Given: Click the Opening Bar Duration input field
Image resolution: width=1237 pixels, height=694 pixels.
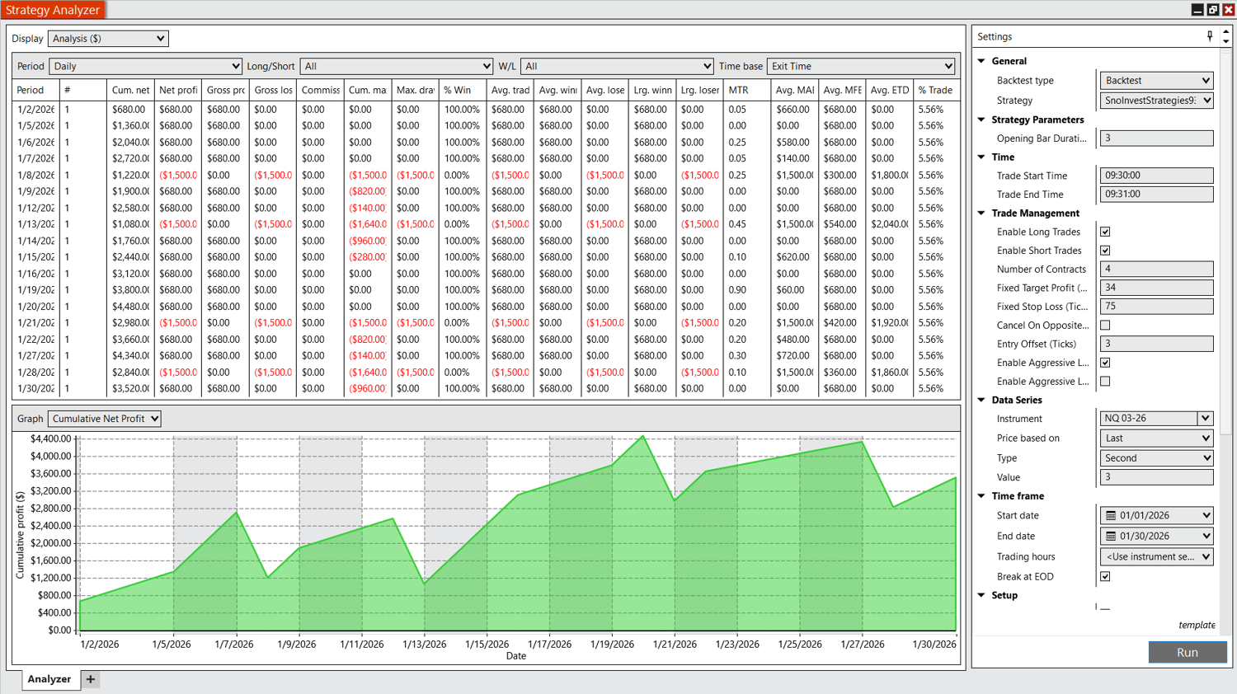Looking at the screenshot, I should [x=1156, y=138].
